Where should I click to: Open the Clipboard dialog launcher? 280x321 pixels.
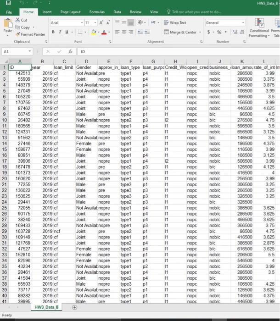(x=46, y=42)
